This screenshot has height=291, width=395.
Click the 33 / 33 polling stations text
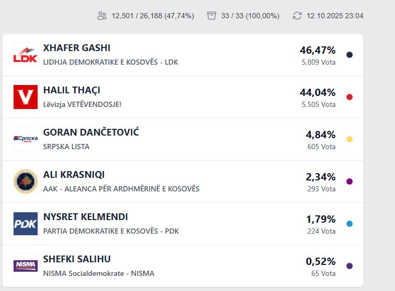tap(250, 16)
